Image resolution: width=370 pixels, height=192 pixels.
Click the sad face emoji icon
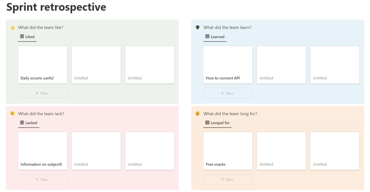pyautogui.click(x=13, y=114)
